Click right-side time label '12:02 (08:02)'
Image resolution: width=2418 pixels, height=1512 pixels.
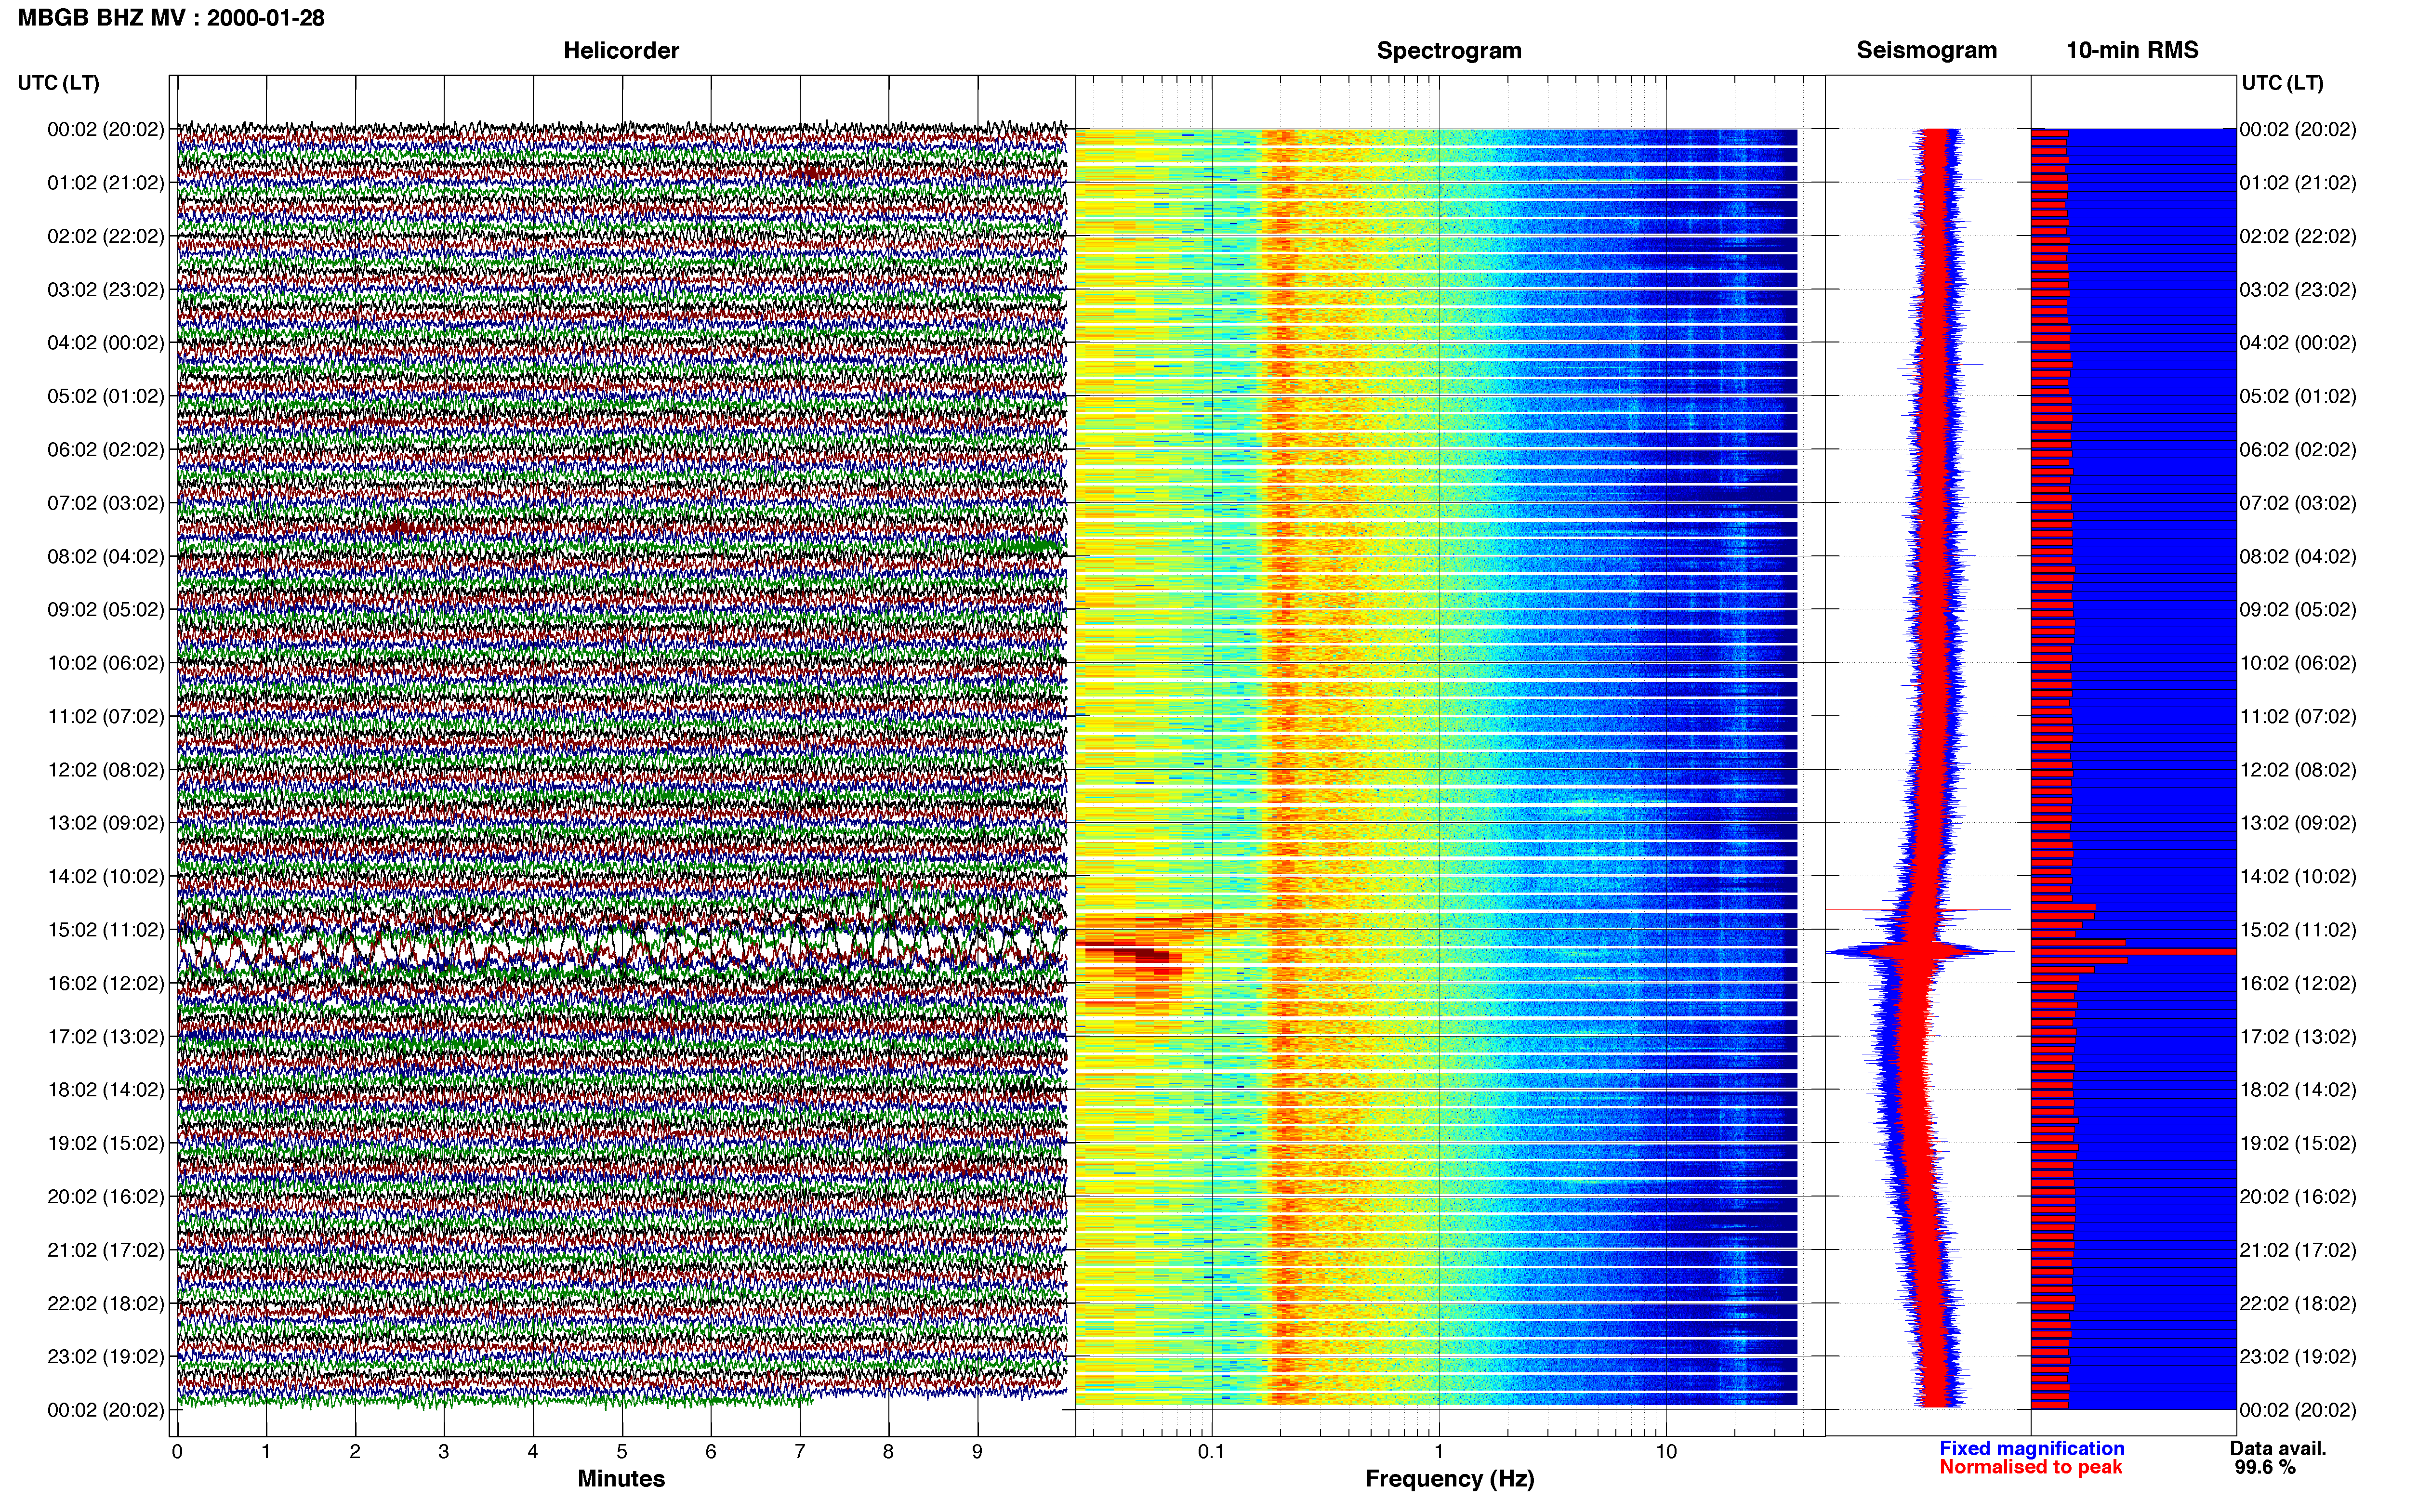(2298, 770)
